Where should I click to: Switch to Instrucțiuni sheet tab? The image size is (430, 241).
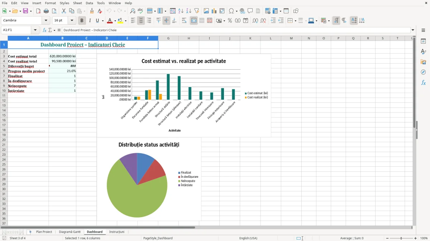click(x=117, y=232)
